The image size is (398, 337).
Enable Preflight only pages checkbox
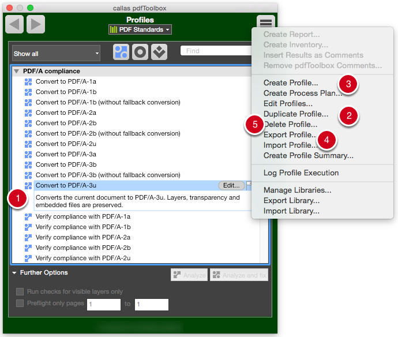coord(20,303)
